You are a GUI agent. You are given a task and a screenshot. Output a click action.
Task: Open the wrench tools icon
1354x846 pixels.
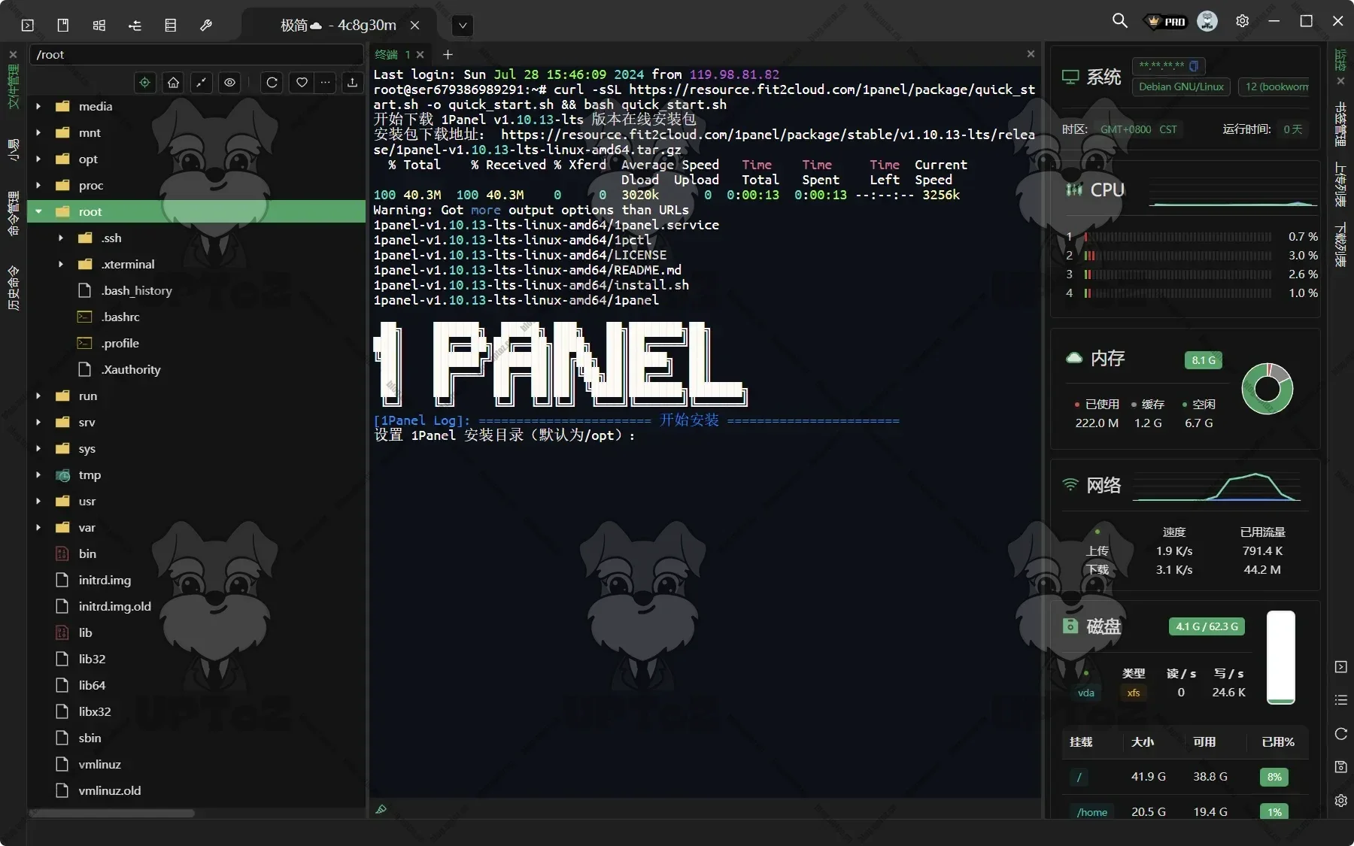[206, 25]
